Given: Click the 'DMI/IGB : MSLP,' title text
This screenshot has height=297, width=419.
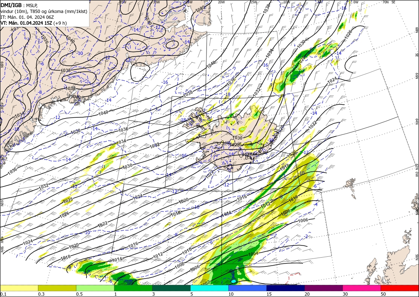Looking at the screenshot, I should pos(19,5).
